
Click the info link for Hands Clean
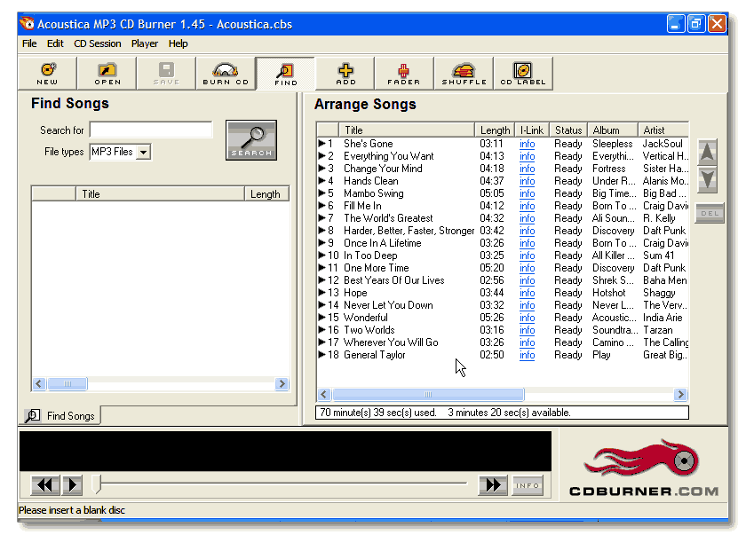click(x=528, y=181)
